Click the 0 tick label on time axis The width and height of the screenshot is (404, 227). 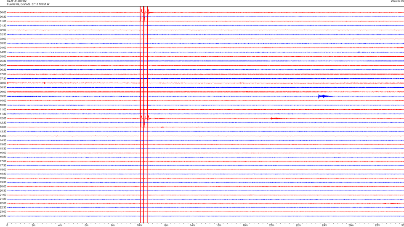coord(7,225)
